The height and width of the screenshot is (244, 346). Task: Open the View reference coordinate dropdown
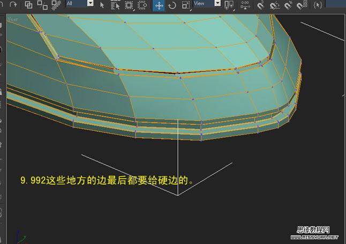[x=207, y=3]
